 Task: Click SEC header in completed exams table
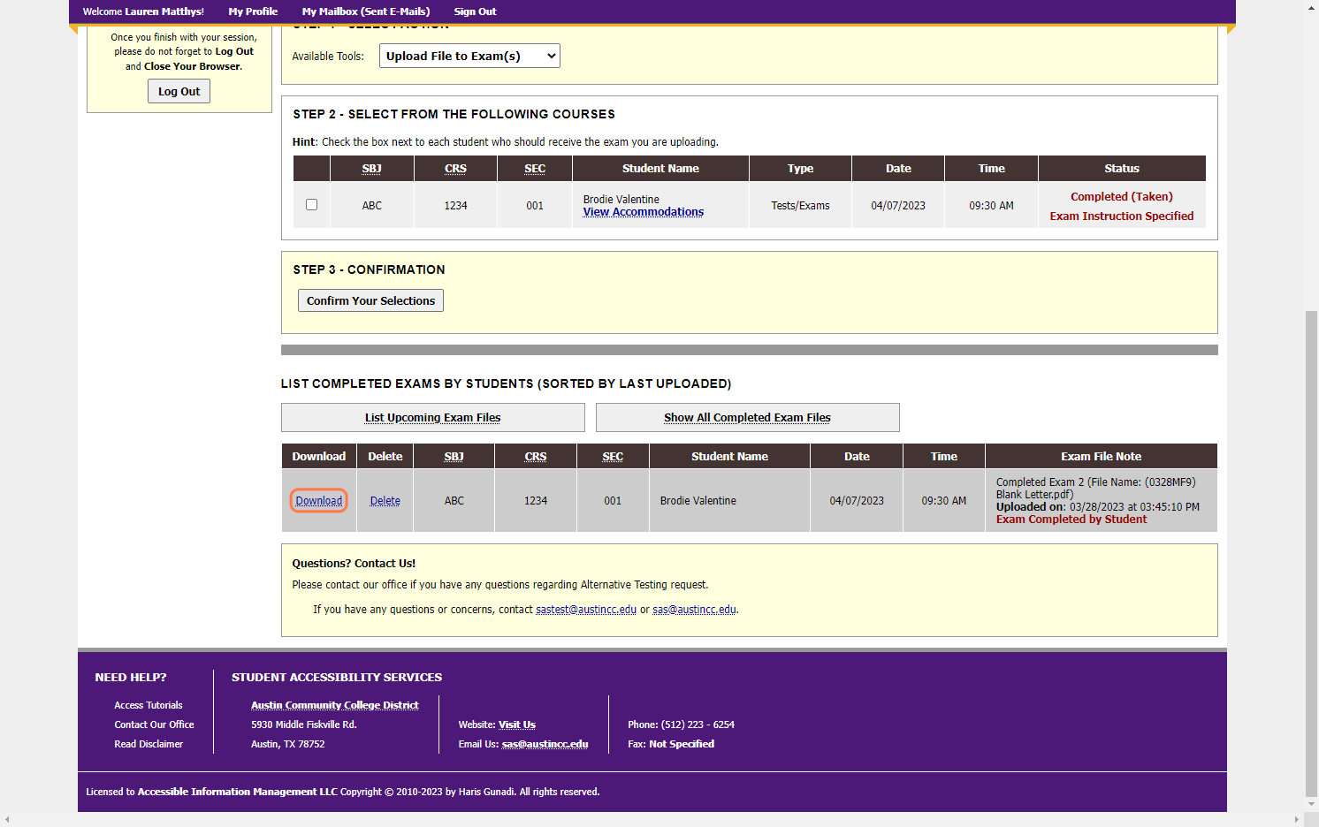[x=613, y=457]
